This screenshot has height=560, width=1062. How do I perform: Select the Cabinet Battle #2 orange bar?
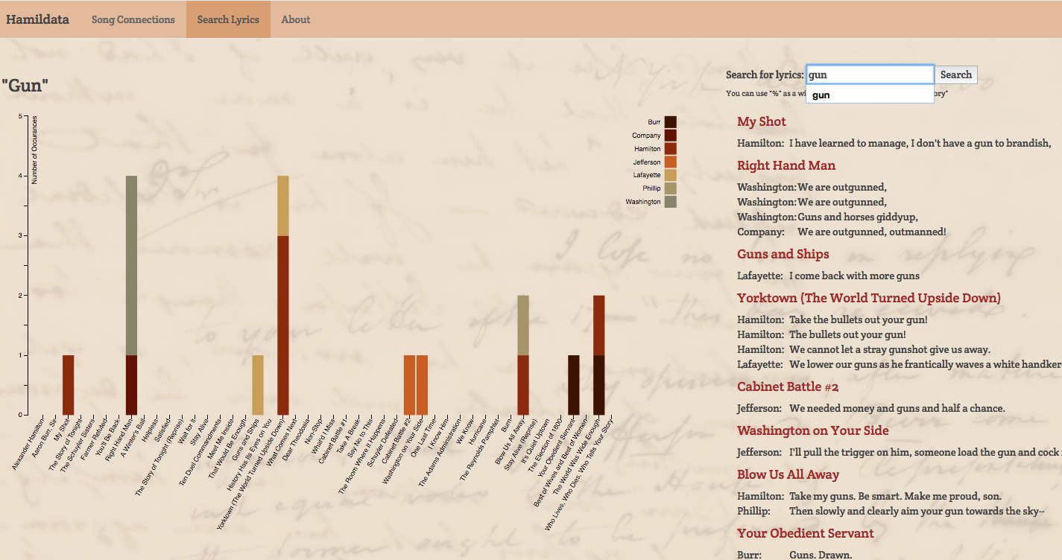409,385
